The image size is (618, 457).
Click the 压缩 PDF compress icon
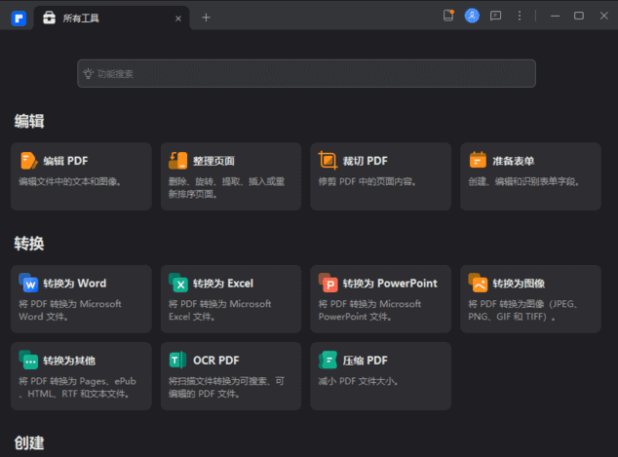328,361
